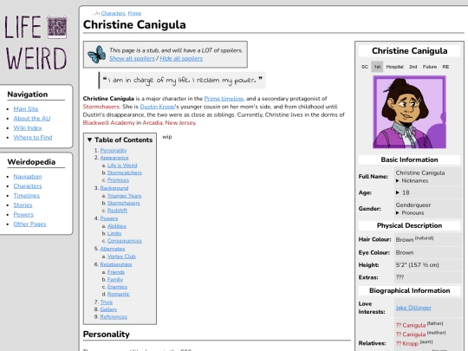This screenshot has width=468, height=351.
Task: Select the 2nd infobox tab
Action: tap(413, 67)
